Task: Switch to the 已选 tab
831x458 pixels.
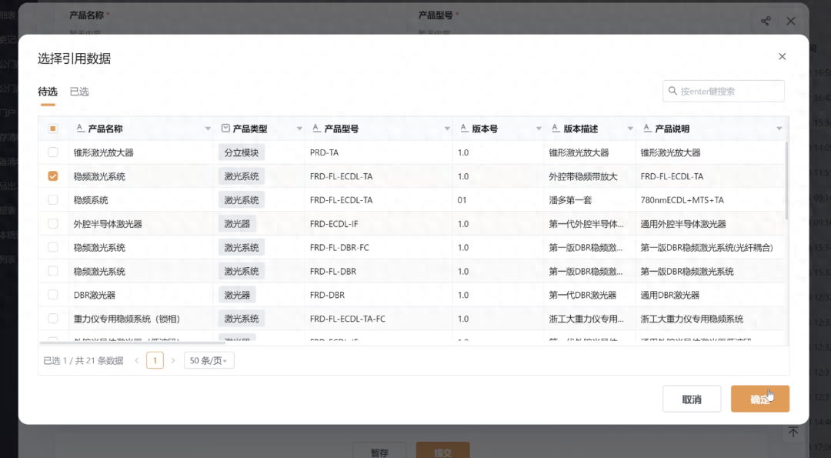Action: (79, 91)
